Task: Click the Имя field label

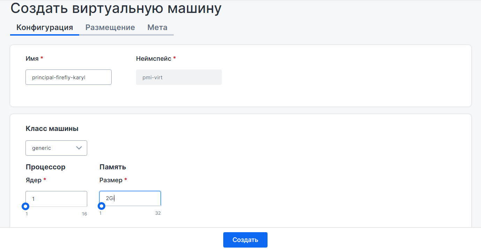Action: pyautogui.click(x=32, y=59)
